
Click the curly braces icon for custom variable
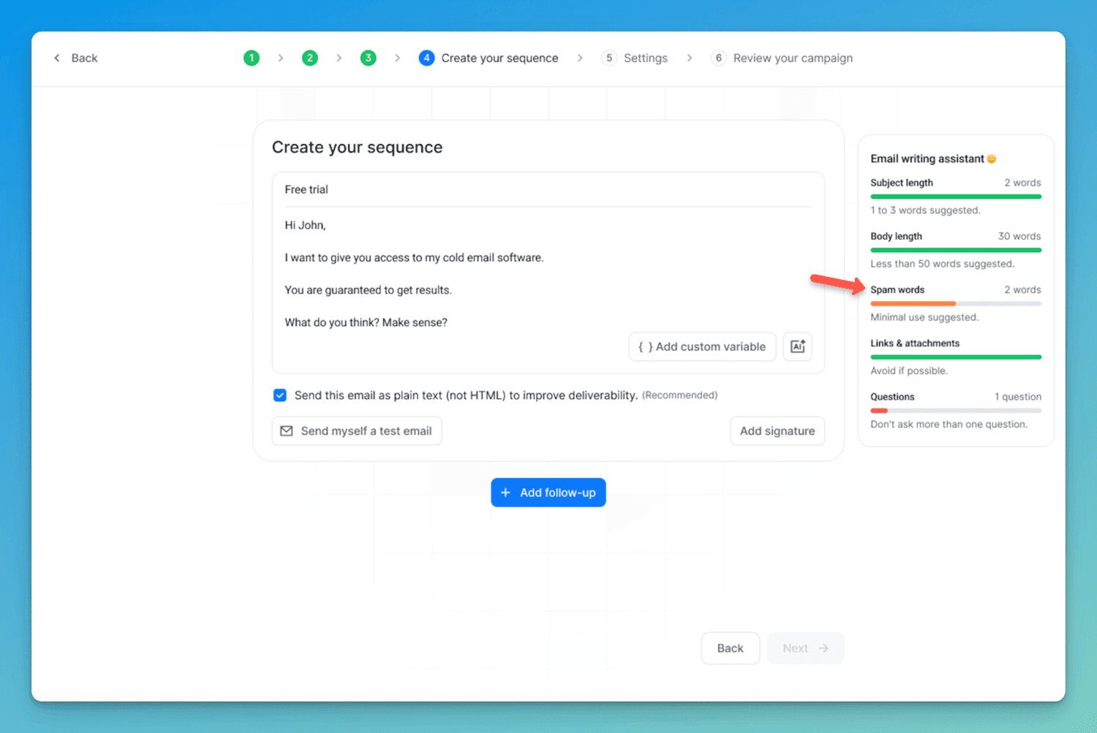(x=645, y=346)
